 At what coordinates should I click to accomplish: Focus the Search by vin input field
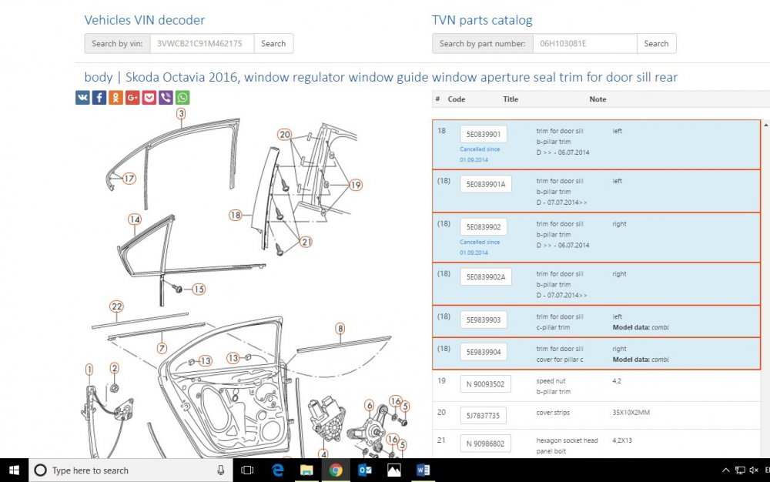coord(202,43)
